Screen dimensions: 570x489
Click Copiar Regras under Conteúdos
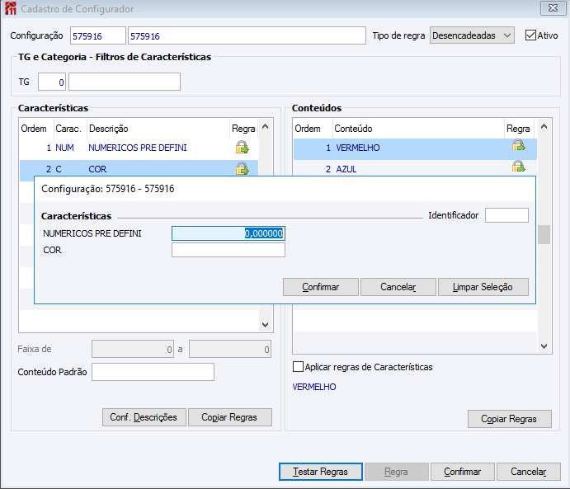[509, 419]
